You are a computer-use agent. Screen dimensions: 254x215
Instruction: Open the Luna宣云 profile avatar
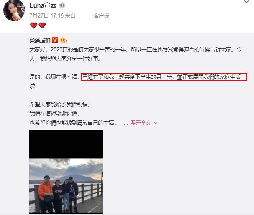point(14,10)
